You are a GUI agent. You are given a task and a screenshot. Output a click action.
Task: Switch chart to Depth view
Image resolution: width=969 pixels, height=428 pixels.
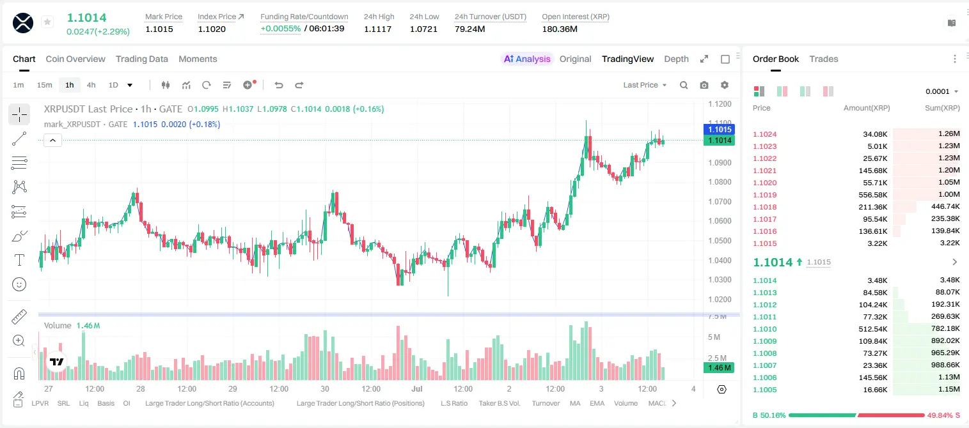click(x=676, y=59)
